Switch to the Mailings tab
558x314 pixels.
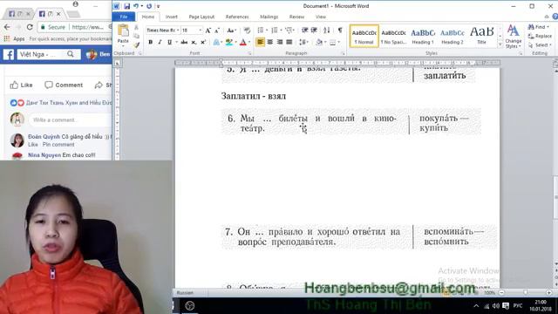[x=269, y=17]
